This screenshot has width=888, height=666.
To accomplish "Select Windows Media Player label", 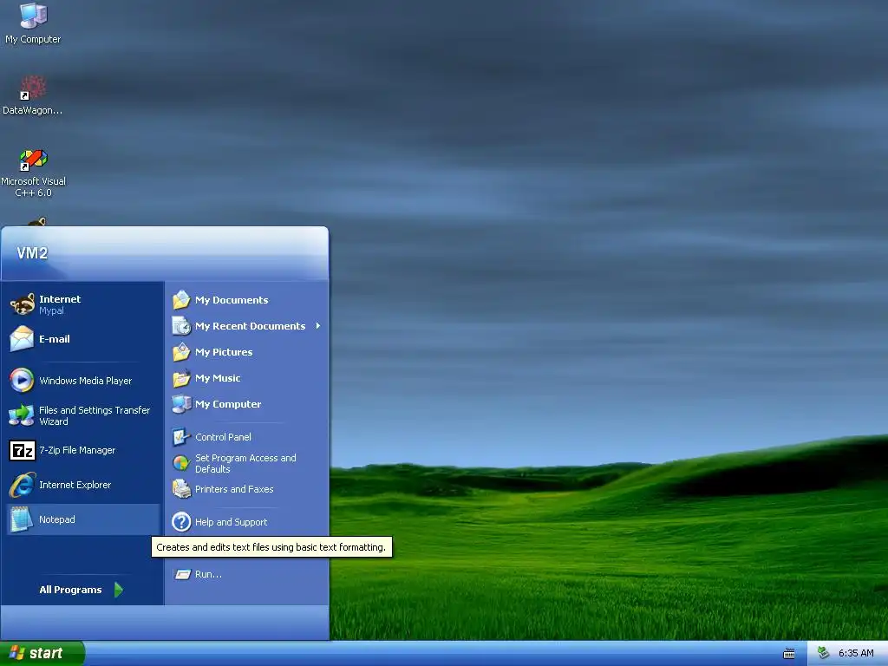I will tap(86, 381).
